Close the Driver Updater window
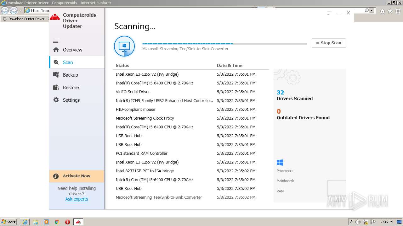 click(x=348, y=13)
